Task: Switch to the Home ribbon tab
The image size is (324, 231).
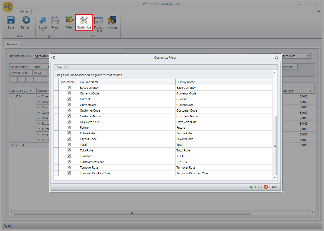Action: (24, 11)
